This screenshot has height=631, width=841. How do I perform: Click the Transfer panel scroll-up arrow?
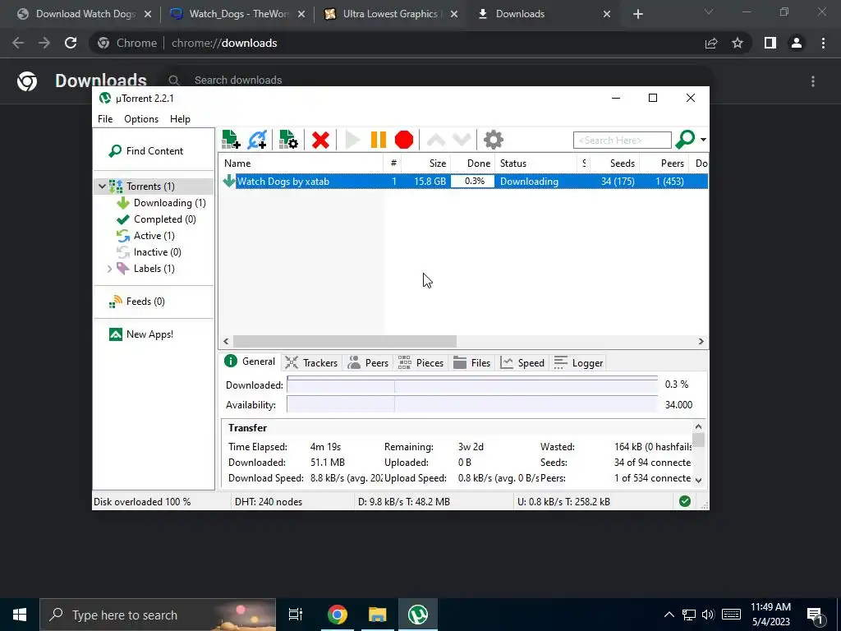(x=698, y=426)
